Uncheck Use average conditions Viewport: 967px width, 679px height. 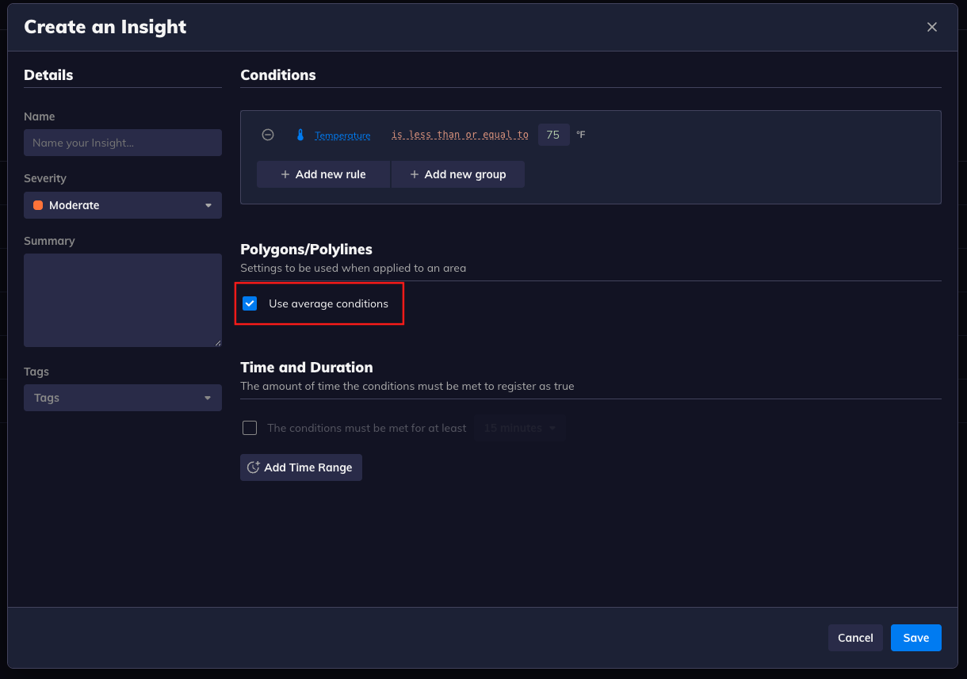(x=250, y=303)
